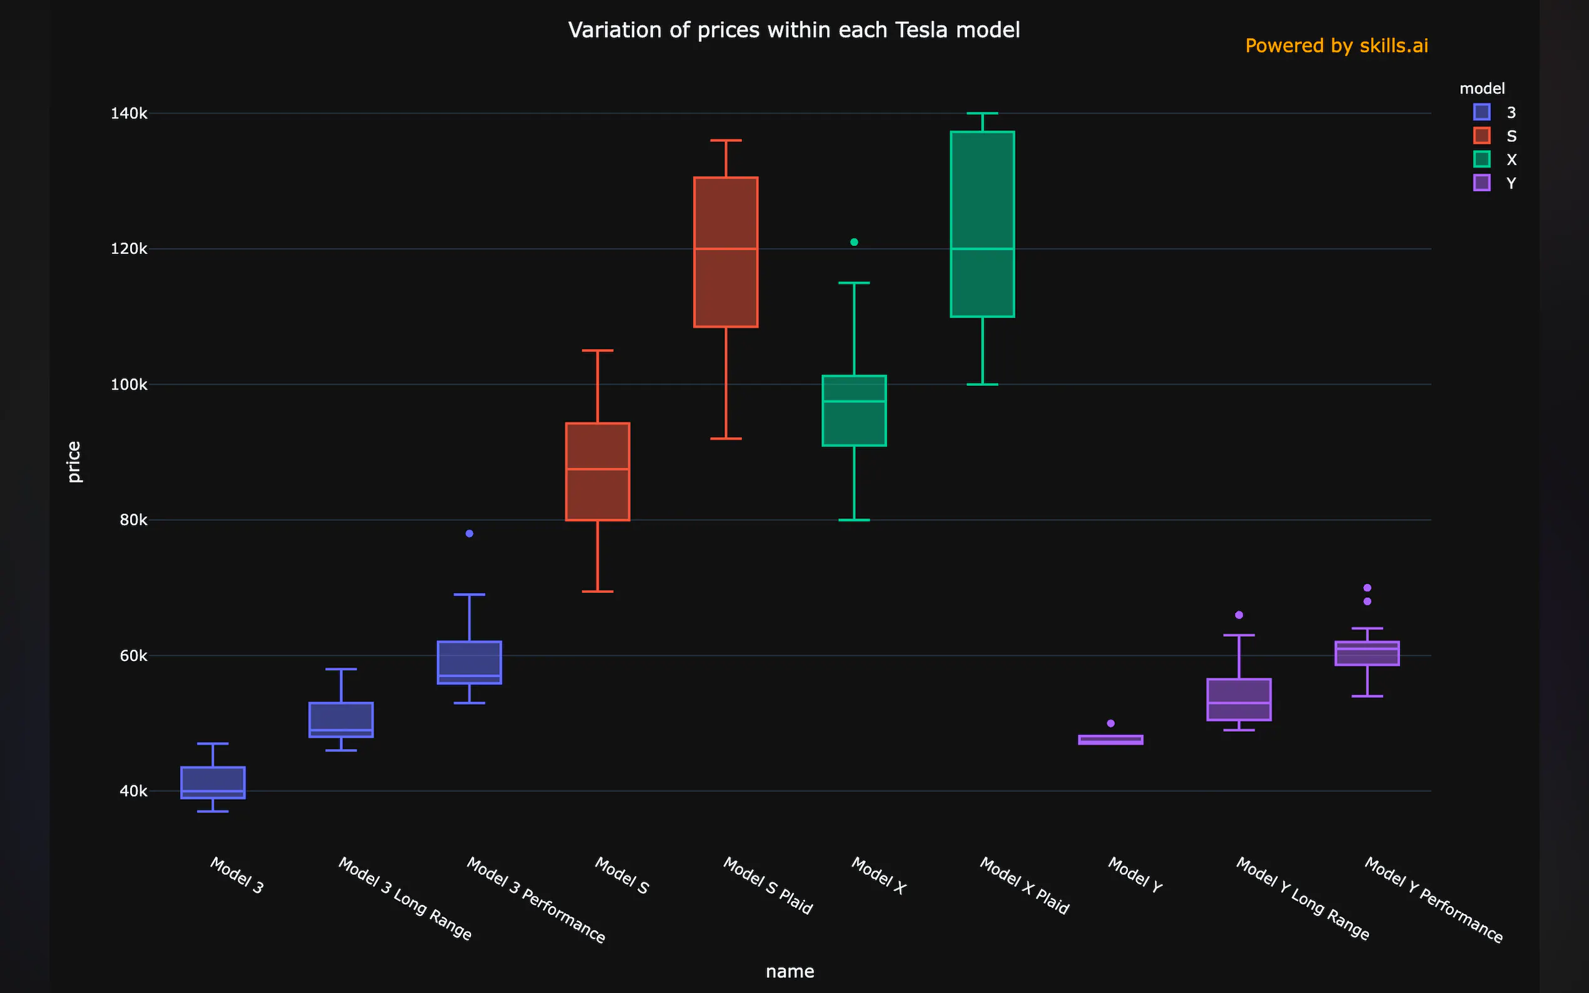This screenshot has height=993, width=1589.
Task: Click the topmost Model Y Performance outlier
Action: tap(1367, 588)
